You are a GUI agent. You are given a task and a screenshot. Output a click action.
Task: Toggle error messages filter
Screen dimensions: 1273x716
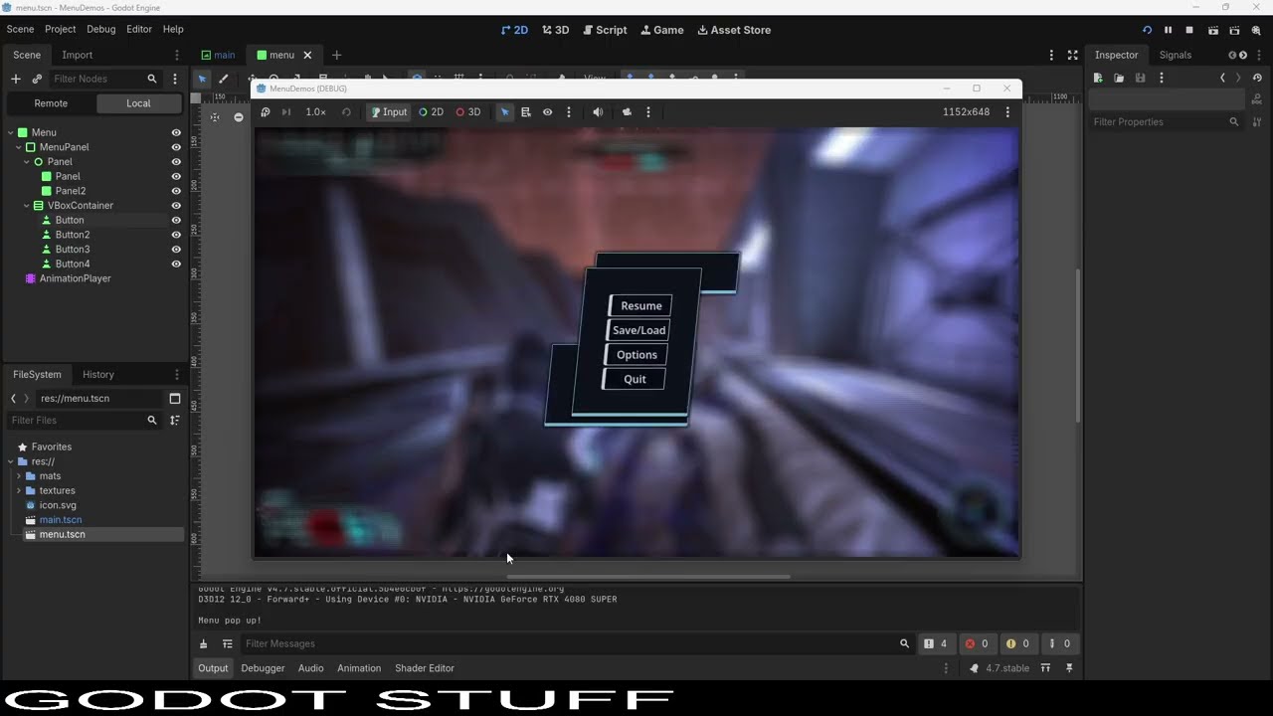pos(977,643)
